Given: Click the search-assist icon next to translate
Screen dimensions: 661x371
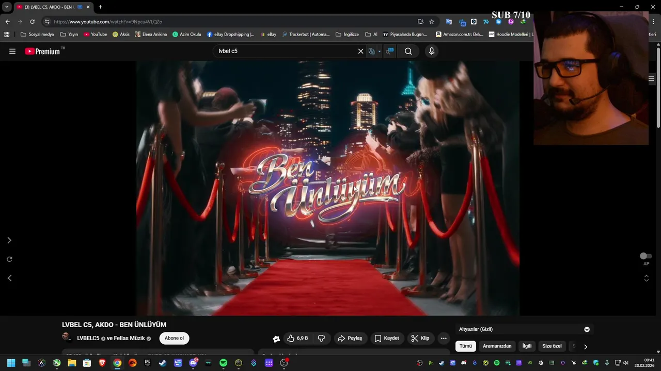Looking at the screenshot, I should (x=390, y=51).
